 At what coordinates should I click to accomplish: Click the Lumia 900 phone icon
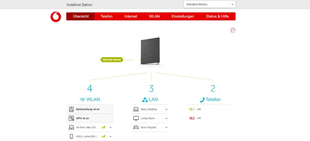[x=71, y=136]
